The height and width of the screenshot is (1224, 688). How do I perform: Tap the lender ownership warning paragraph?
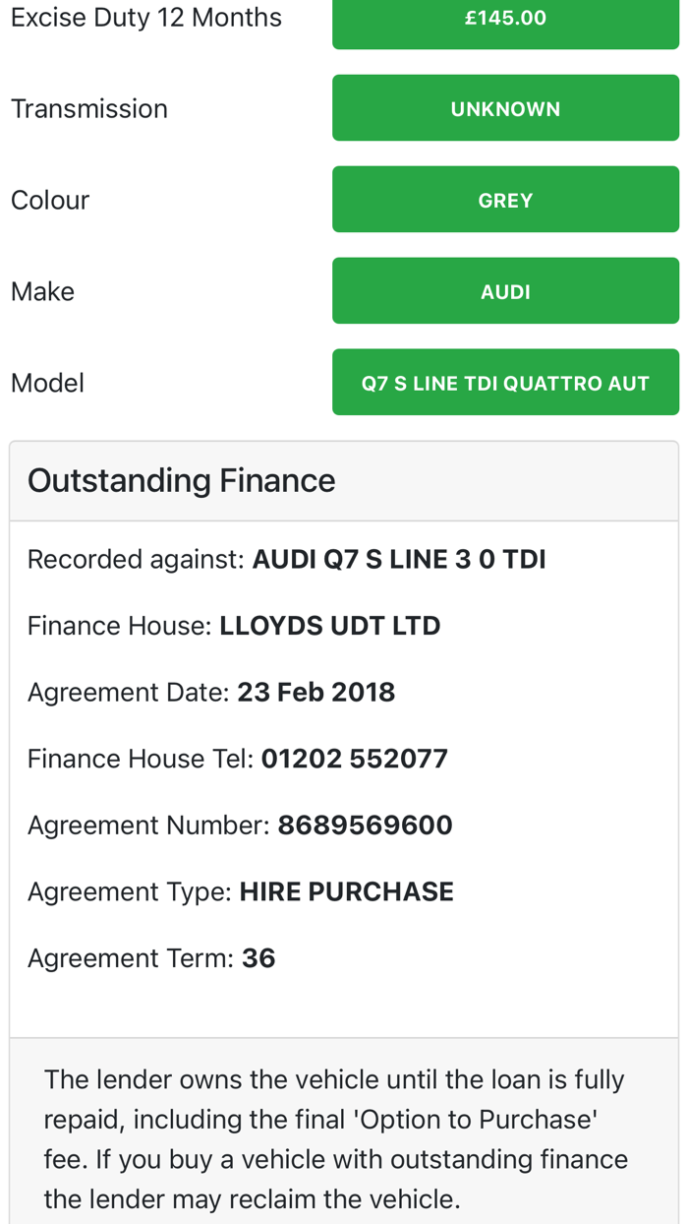(x=336, y=1139)
